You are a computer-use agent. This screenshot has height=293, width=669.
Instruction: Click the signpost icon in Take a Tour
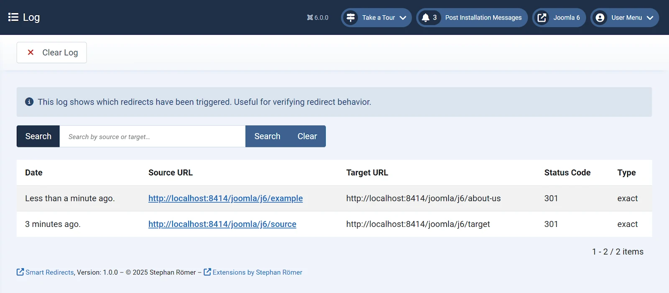pyautogui.click(x=351, y=18)
